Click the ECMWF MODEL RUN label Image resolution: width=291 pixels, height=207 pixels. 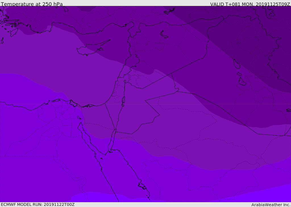click(38, 204)
